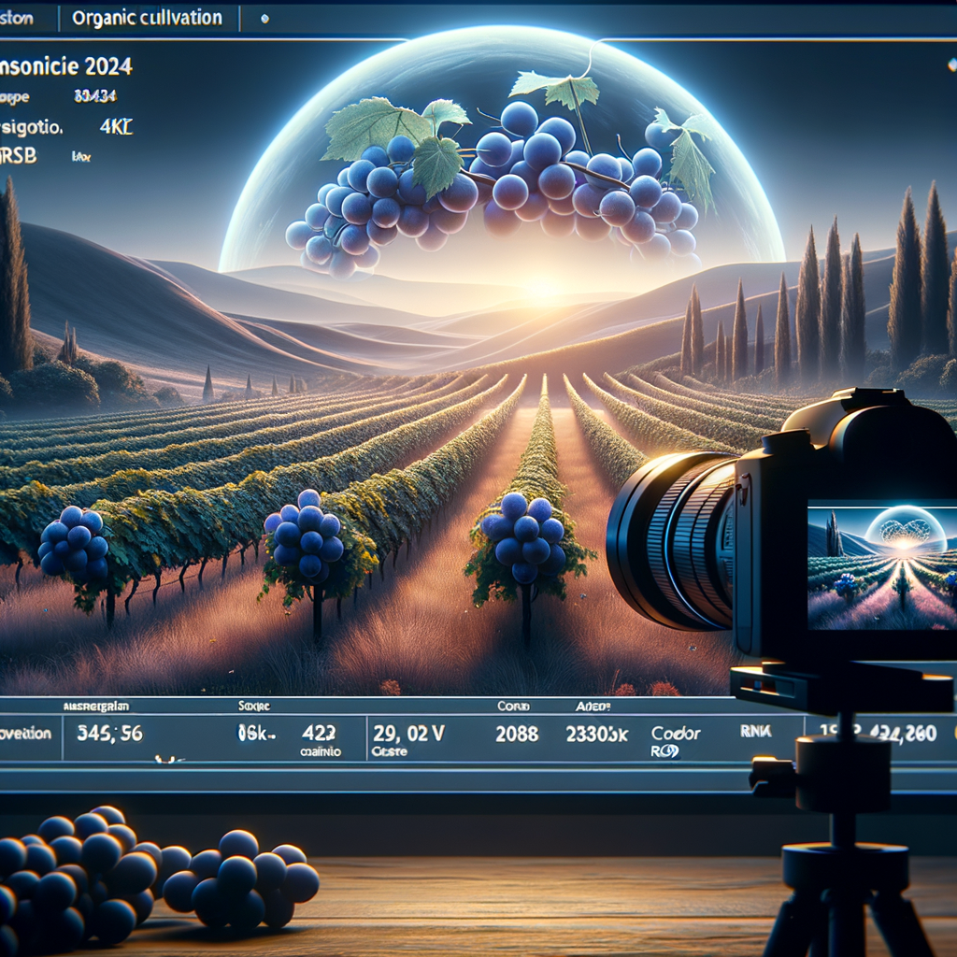Screen dimensions: 957x957
Task: Select the 4K resolution value
Action: 115,127
